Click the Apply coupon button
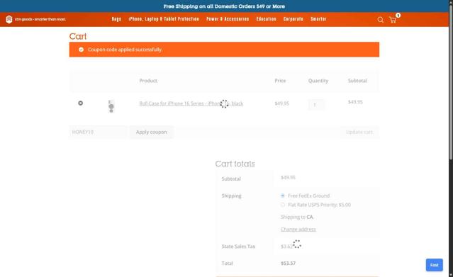This screenshot has width=453, height=277. 152,132
